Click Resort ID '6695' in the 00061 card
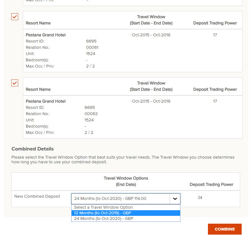The image size is (252, 244). pos(91,41)
